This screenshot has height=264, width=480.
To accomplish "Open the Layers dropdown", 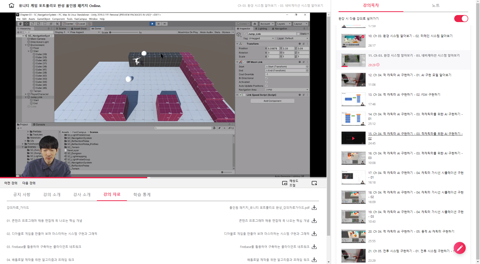I will click(284, 24).
